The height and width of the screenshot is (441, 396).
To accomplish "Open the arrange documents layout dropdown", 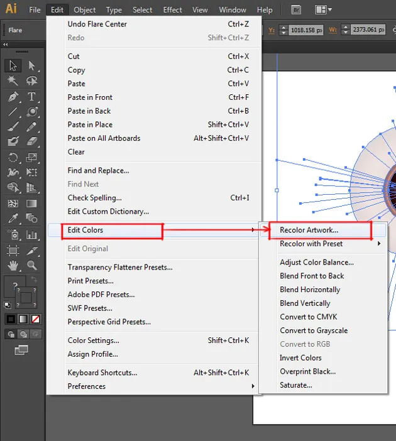I will point(324,9).
